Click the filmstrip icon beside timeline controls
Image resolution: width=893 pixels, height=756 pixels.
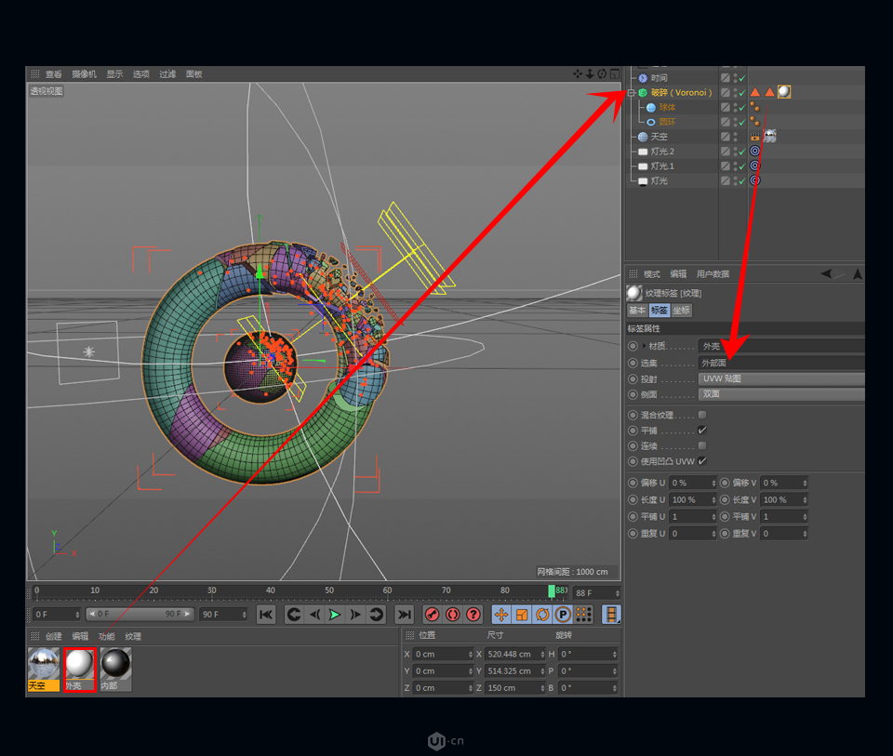pyautogui.click(x=611, y=615)
